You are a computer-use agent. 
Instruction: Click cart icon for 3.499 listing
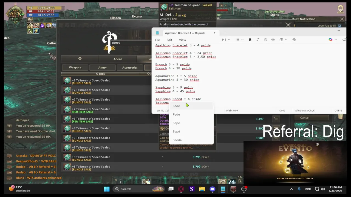pos(276,119)
